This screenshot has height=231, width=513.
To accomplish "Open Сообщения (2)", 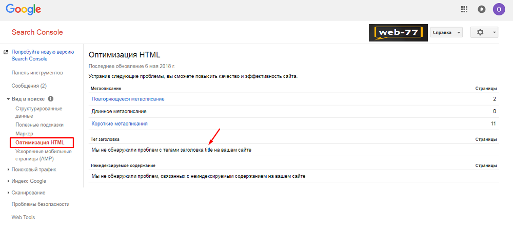I will click(x=29, y=86).
